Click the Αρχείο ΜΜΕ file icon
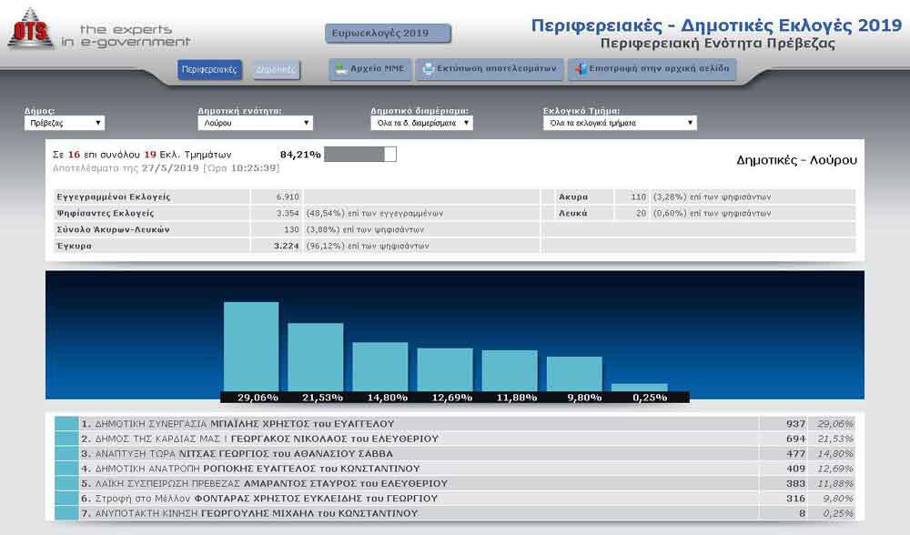The image size is (910, 535). 341,69
